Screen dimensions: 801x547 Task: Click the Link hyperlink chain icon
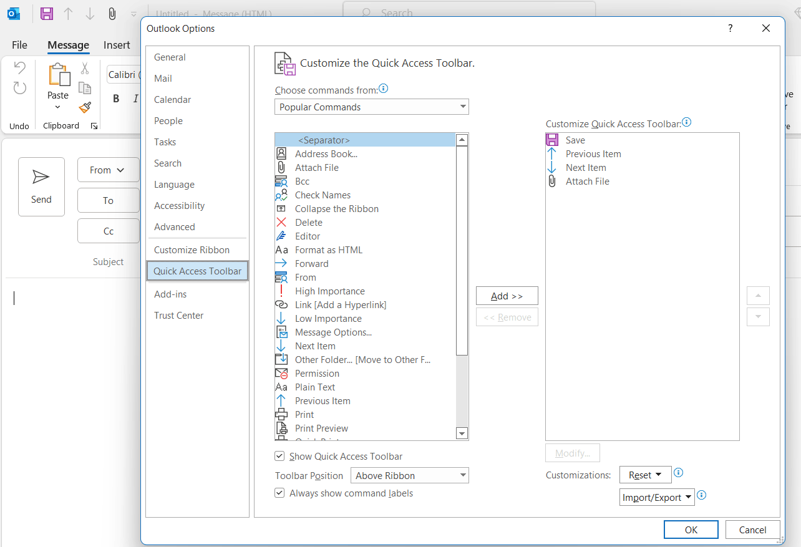point(281,304)
